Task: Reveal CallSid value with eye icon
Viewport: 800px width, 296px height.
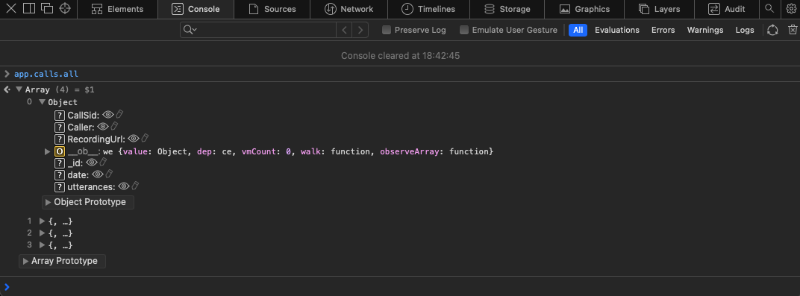Action: (107, 115)
